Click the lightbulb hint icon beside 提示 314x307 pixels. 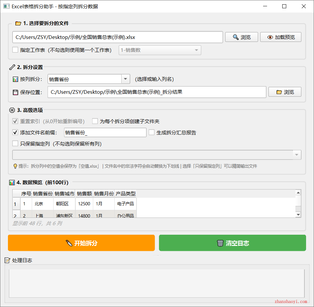15,166
